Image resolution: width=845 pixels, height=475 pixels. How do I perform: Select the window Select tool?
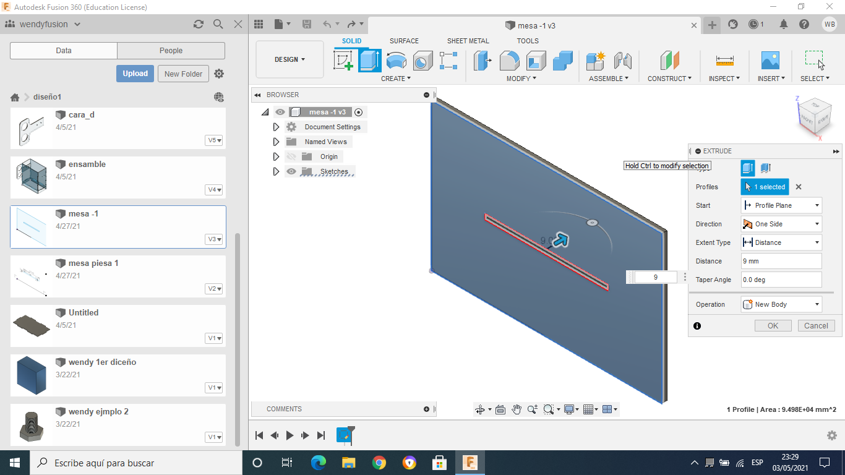(x=815, y=61)
